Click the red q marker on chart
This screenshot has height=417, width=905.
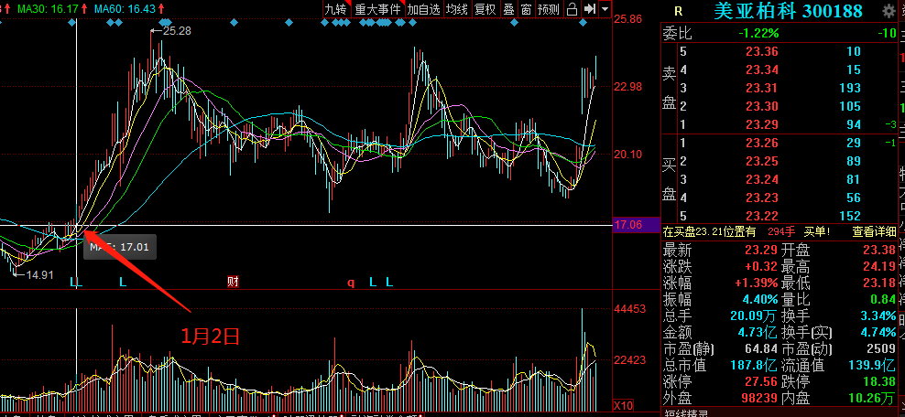click(x=351, y=283)
